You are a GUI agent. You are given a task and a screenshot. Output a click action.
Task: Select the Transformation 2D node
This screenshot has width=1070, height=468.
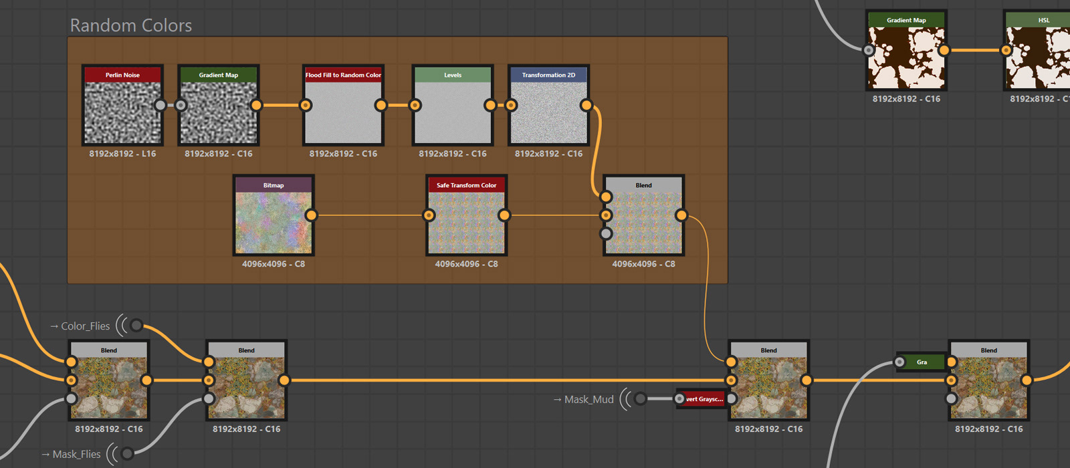[548, 105]
